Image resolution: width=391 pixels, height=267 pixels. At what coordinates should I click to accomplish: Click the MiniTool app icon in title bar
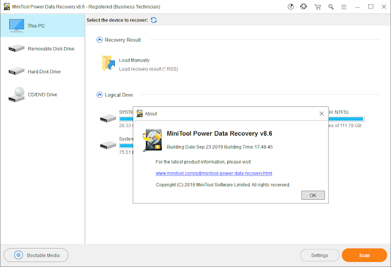(7, 7)
